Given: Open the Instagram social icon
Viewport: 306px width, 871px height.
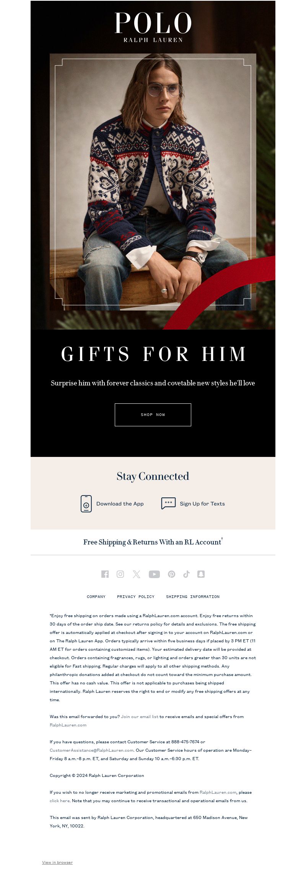Looking at the screenshot, I should coord(120,574).
